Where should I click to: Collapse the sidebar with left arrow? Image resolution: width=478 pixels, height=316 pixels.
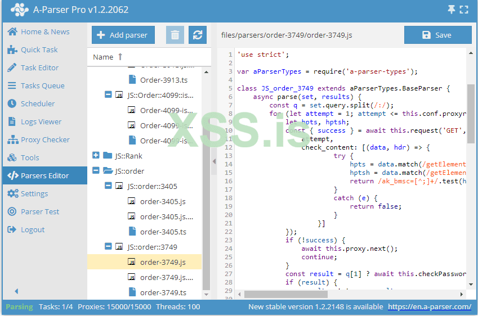[16, 291]
